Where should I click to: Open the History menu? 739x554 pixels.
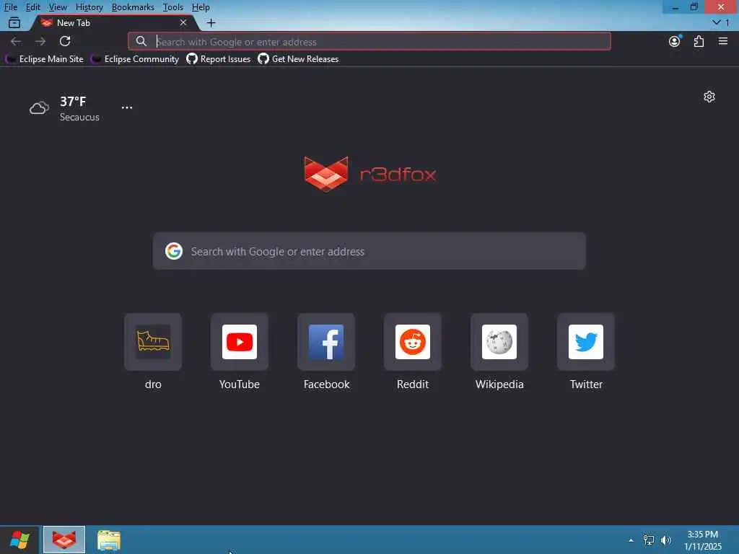point(89,7)
